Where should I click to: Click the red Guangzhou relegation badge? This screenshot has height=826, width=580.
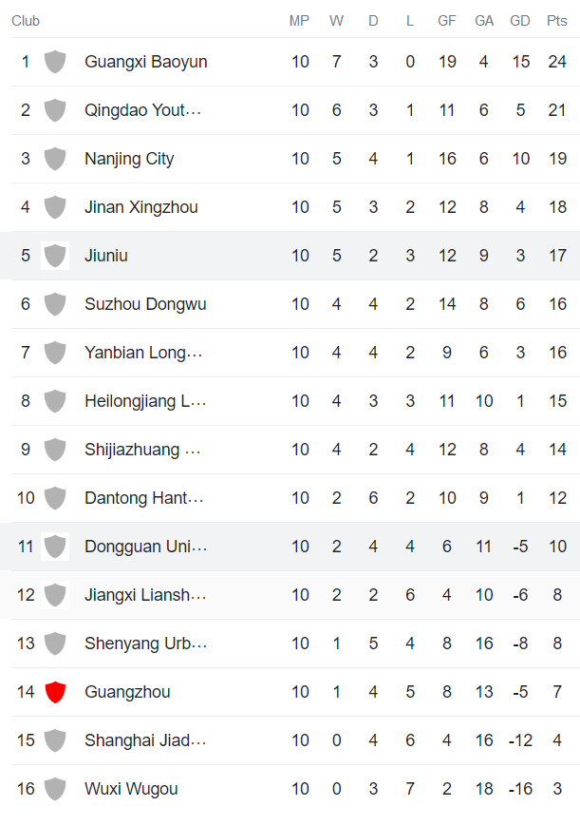54,692
